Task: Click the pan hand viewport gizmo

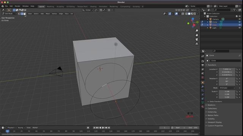Action: coord(197,35)
